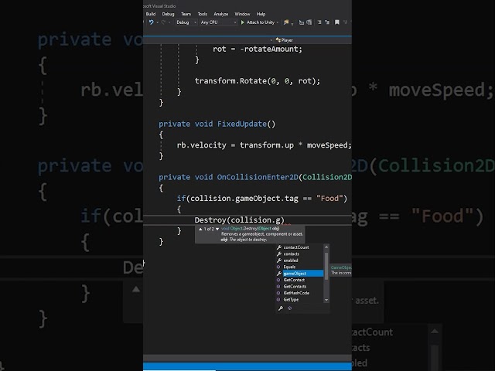Select contacts in the IntelliSense list
Image resolution: width=495 pixels, height=371 pixels.
(x=299, y=254)
